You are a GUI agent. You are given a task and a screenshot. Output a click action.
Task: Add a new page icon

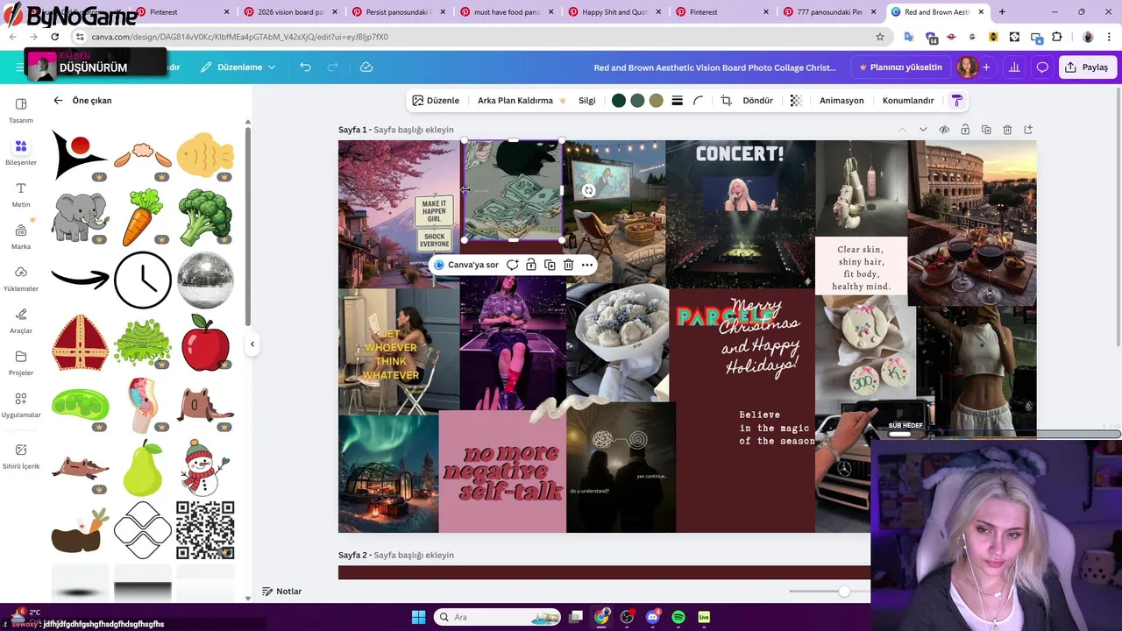point(1028,130)
